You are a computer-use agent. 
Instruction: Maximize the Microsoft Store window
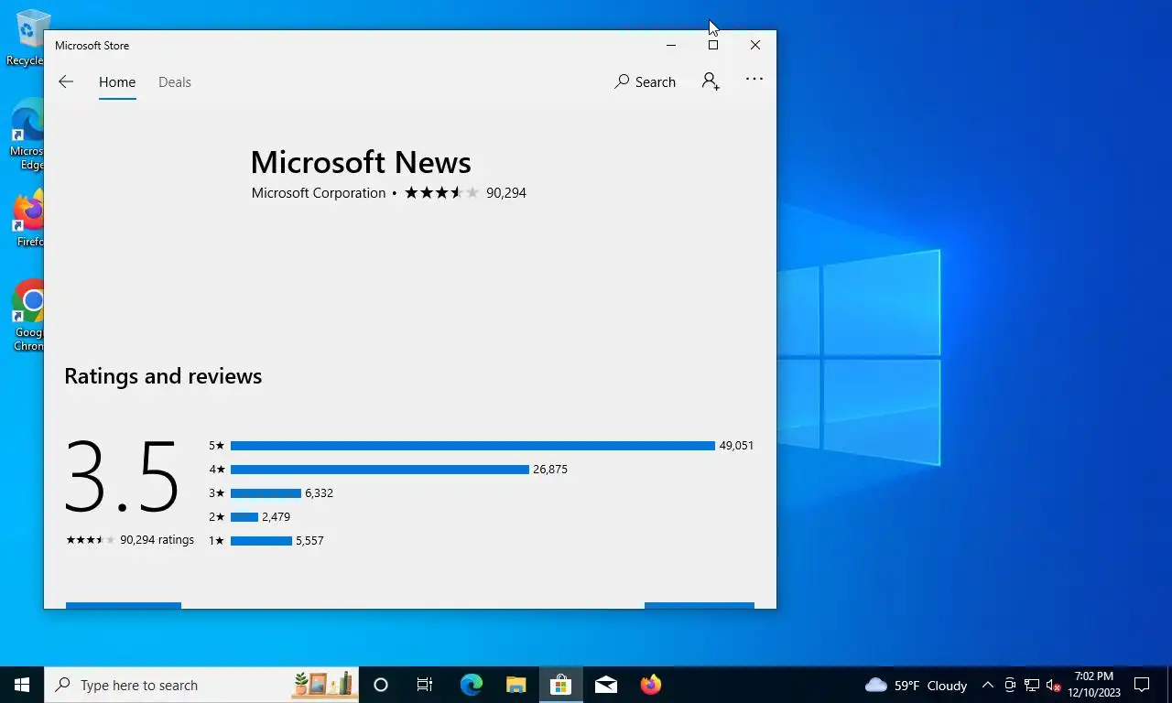click(713, 45)
